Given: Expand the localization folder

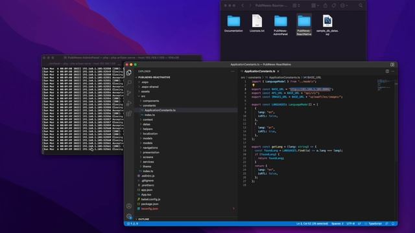Looking at the screenshot, I should click(x=150, y=134).
